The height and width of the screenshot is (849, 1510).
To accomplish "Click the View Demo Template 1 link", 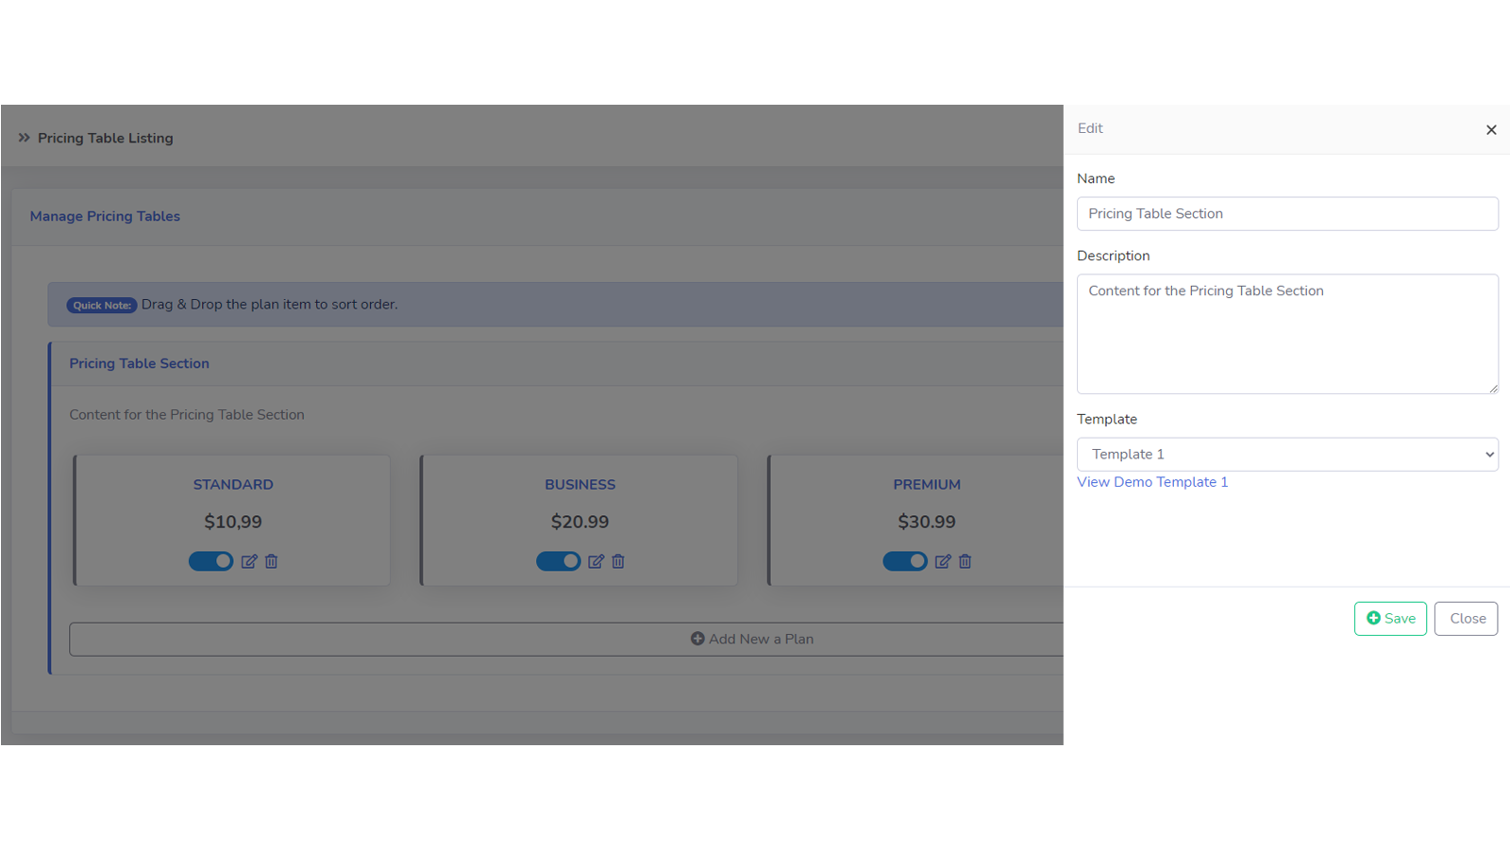I will pyautogui.click(x=1152, y=482).
